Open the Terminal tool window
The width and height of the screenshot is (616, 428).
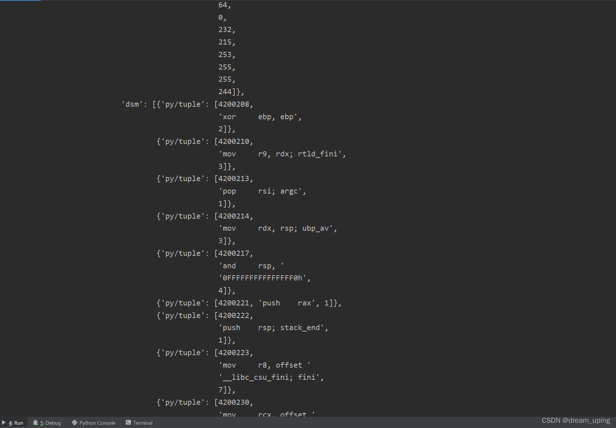[x=142, y=422]
